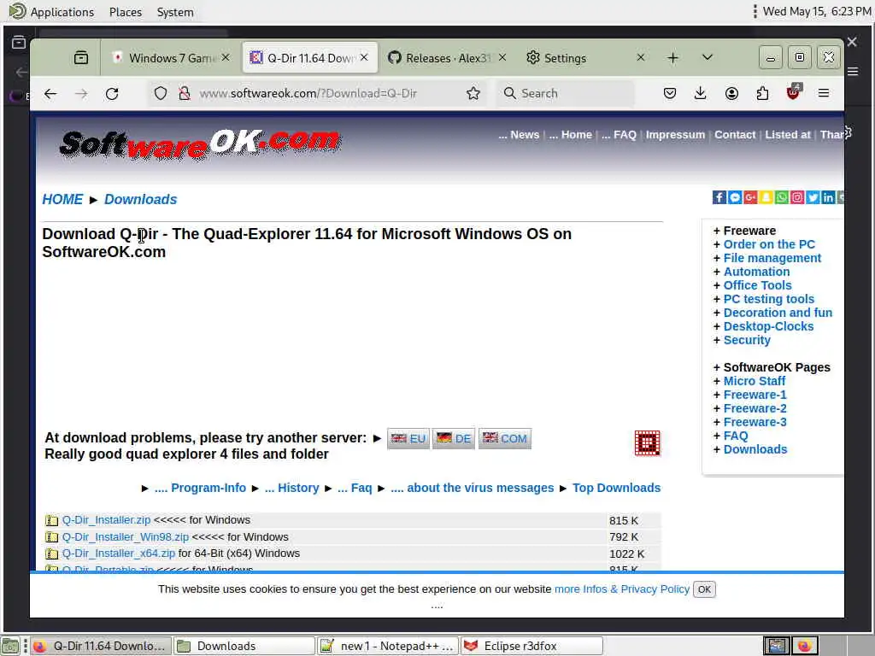Open the sidebar view icon left of tabs
This screenshot has height=656, width=875.
[81, 57]
